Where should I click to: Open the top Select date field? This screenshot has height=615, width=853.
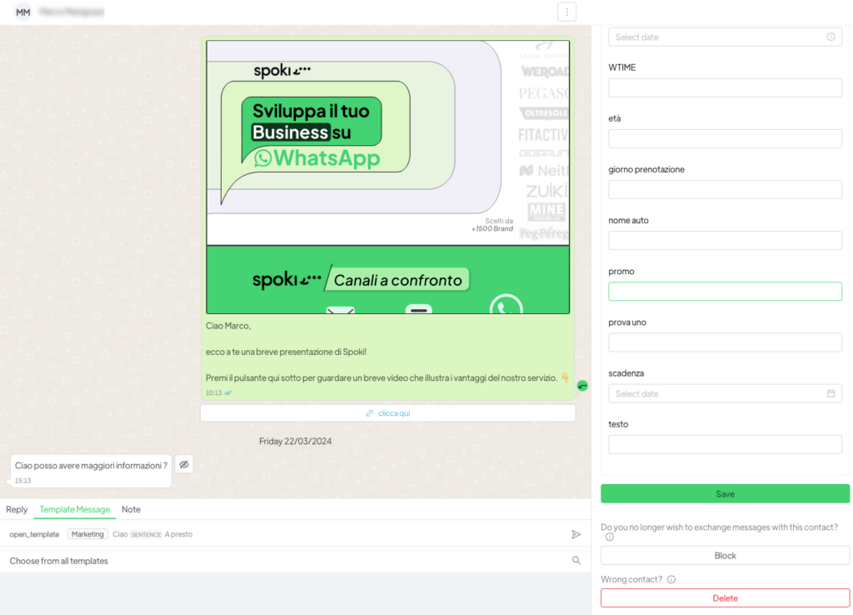[x=716, y=37]
